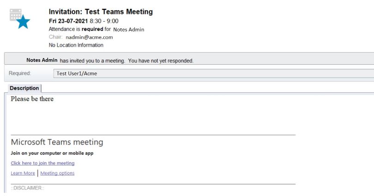The height and width of the screenshot is (196, 374).
Task: Click the "Chair:" label
Action: (x=55, y=37)
